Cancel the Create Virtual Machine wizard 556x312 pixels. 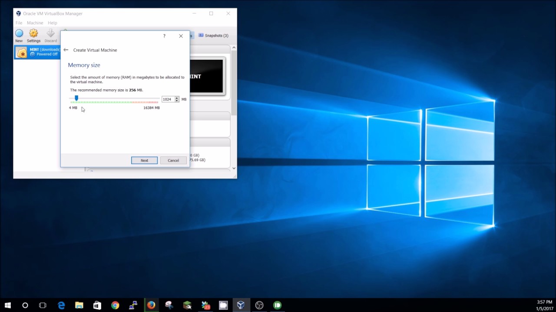[x=173, y=160]
